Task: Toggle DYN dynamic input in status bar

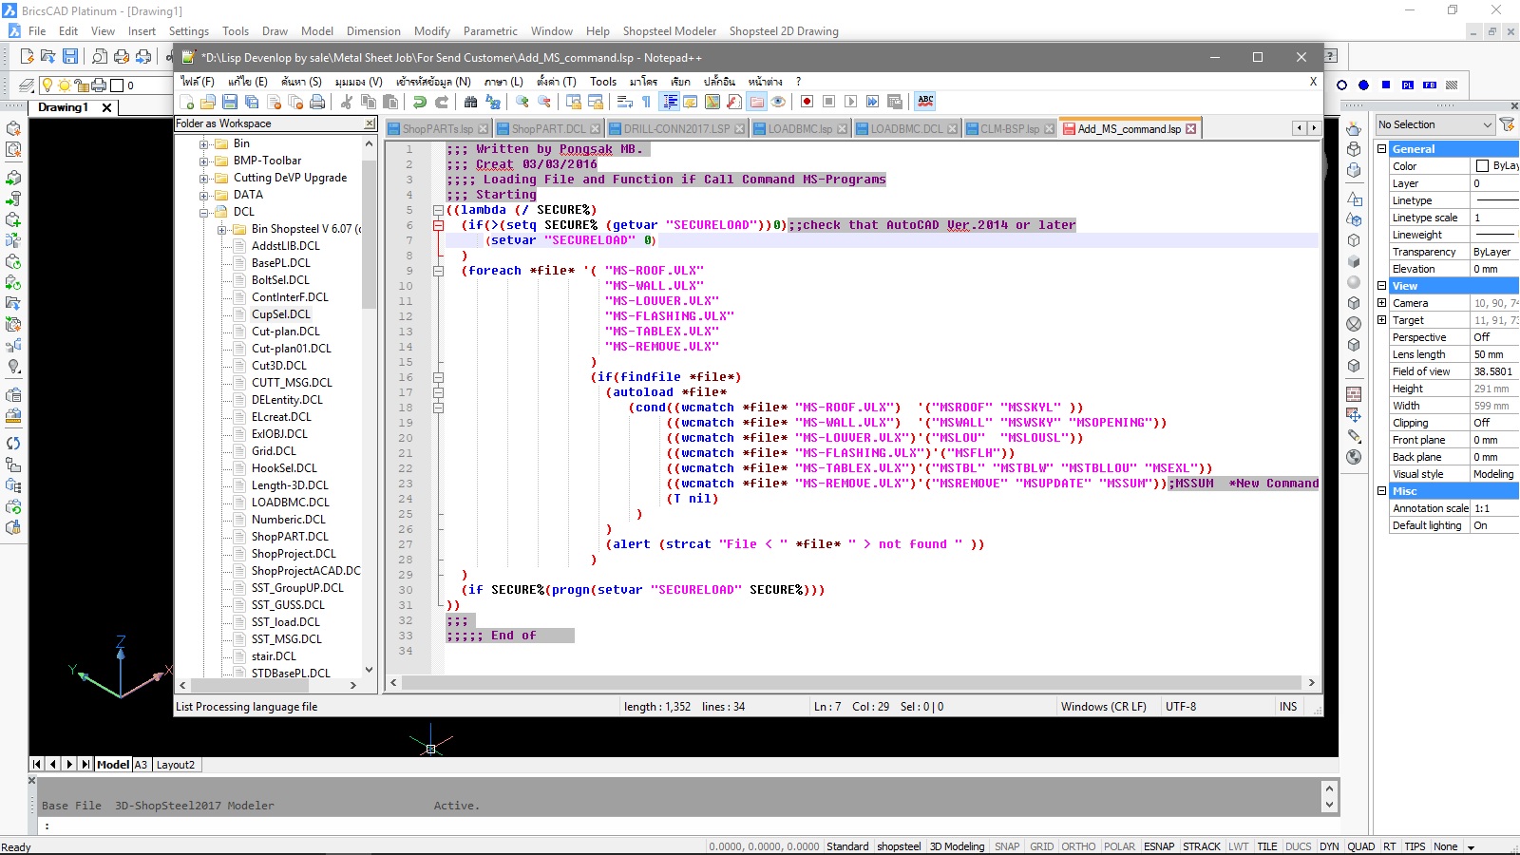Action: 1329,846
